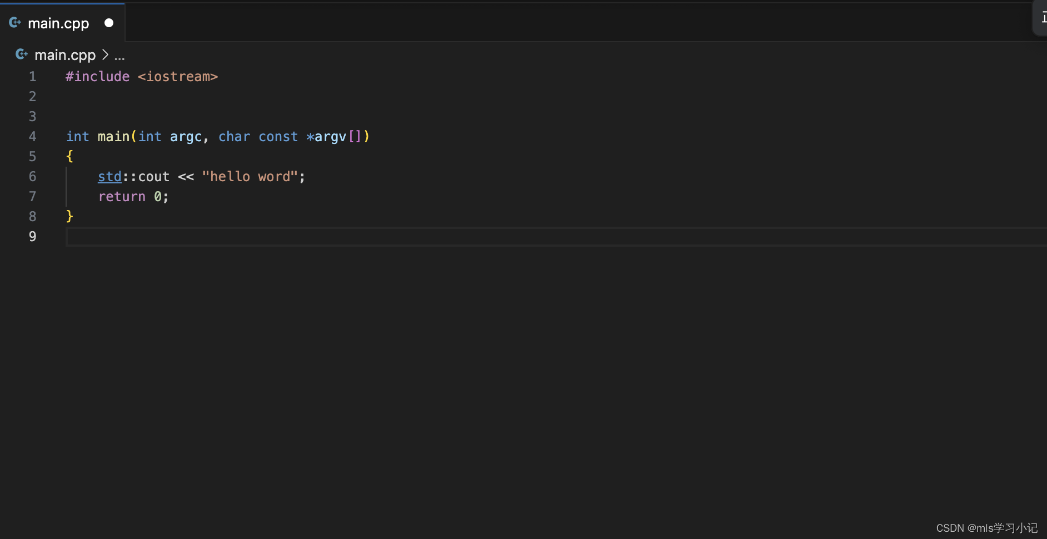Click the '*argv' parameter
Image resolution: width=1047 pixels, height=539 pixels.
pyautogui.click(x=326, y=137)
